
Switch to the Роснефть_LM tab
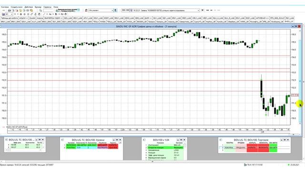[256, 22]
